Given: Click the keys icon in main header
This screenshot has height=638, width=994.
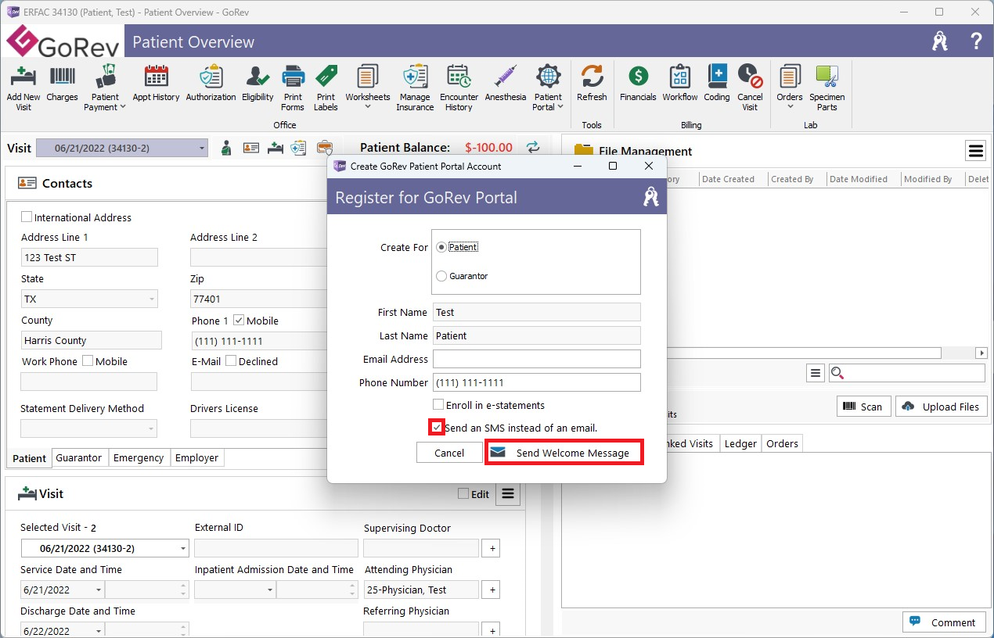Looking at the screenshot, I should [x=940, y=41].
